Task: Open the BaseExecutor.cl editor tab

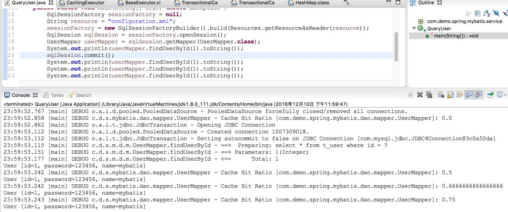Action: 143,3
